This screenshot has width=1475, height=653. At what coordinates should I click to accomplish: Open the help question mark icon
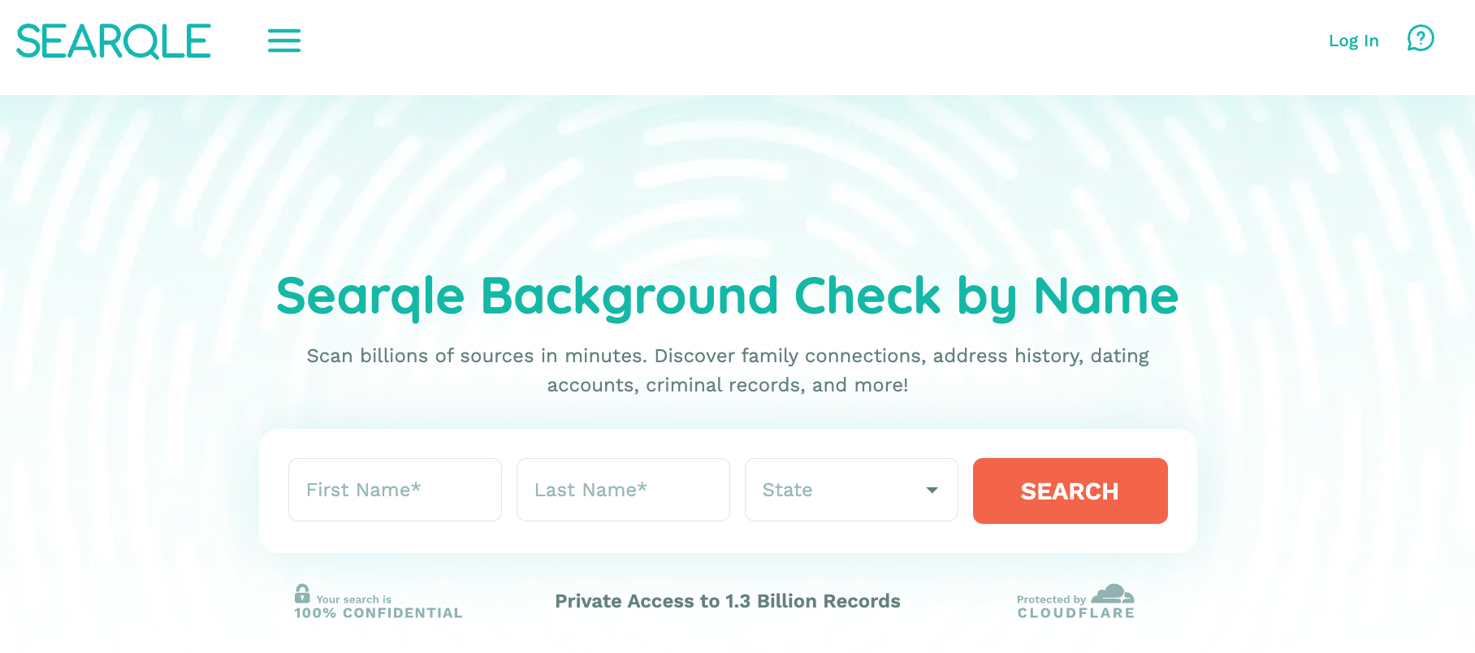point(1421,38)
